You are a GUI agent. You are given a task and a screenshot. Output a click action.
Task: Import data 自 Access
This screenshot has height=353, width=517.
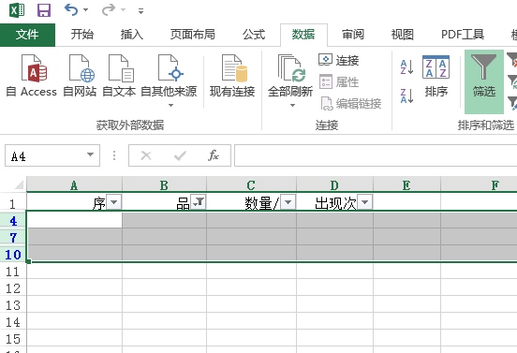coord(32,76)
